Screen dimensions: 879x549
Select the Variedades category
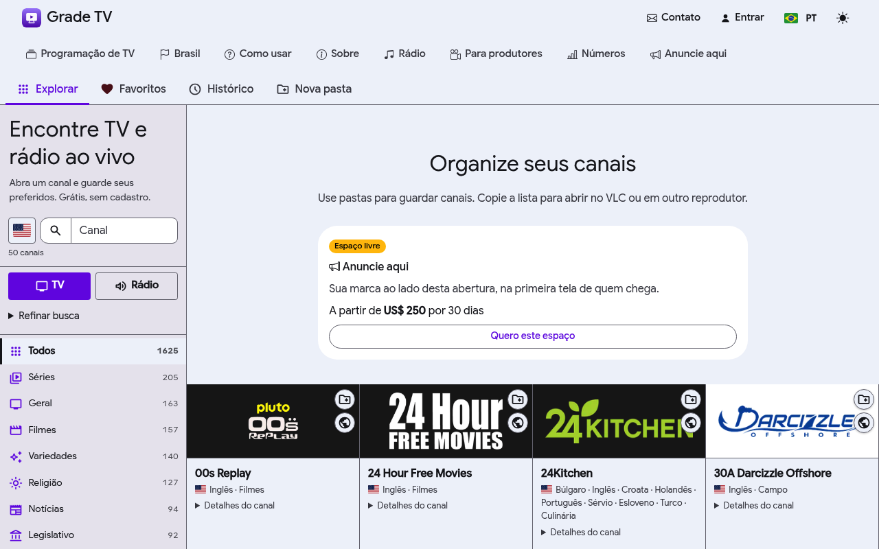point(93,456)
